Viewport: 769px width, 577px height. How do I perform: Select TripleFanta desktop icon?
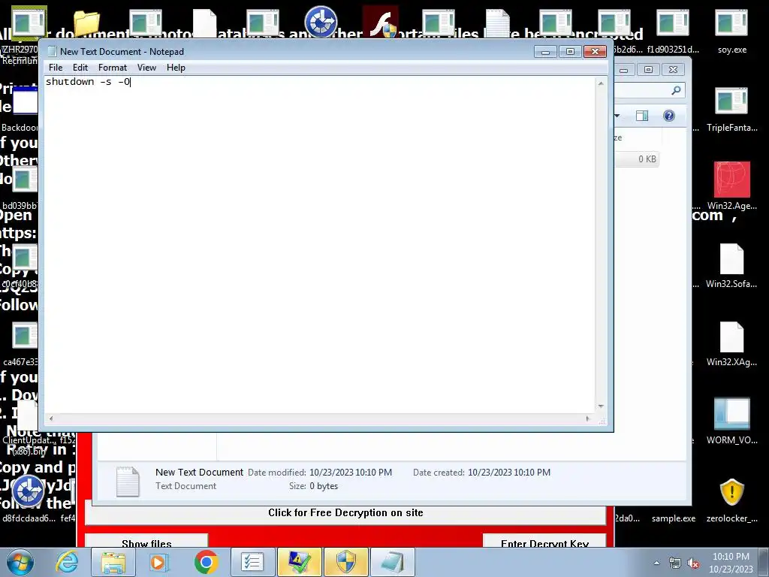tap(731, 109)
